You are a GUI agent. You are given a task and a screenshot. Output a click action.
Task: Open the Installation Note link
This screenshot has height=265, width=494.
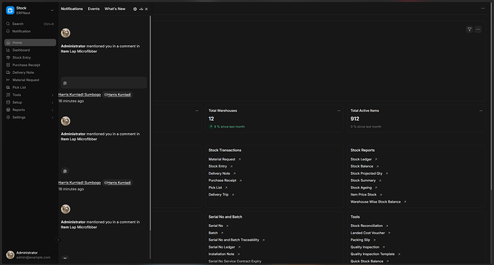[x=221, y=254]
